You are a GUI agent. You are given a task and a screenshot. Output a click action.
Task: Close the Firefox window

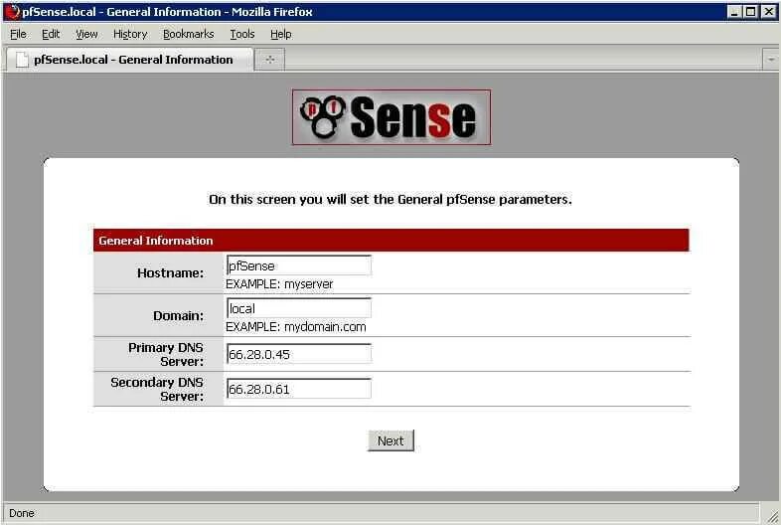tap(768, 12)
